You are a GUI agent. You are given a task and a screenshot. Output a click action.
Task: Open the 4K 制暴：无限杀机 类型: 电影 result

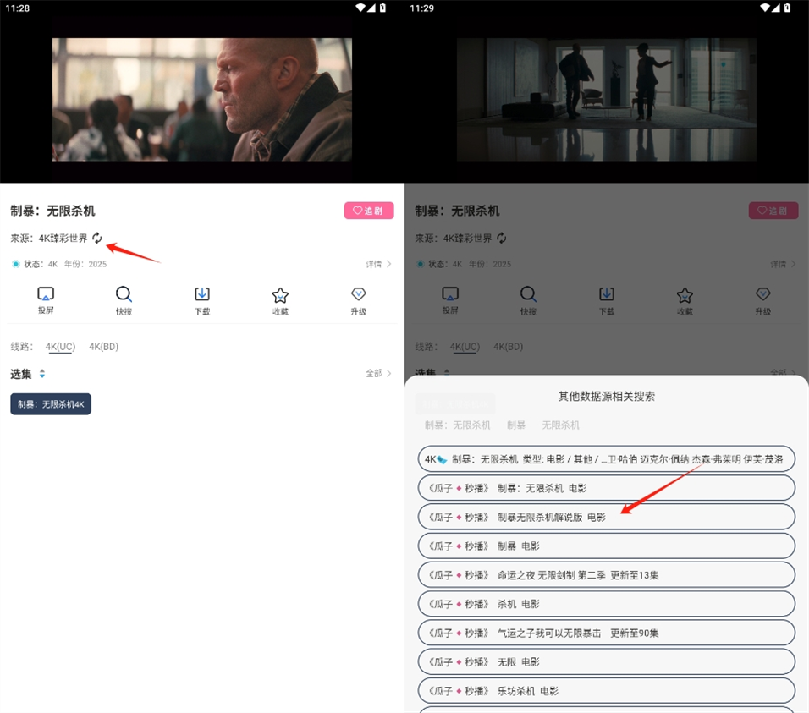tap(606, 458)
